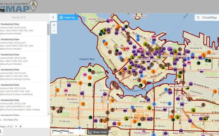Click purple marker under Strathcona label

201,72
